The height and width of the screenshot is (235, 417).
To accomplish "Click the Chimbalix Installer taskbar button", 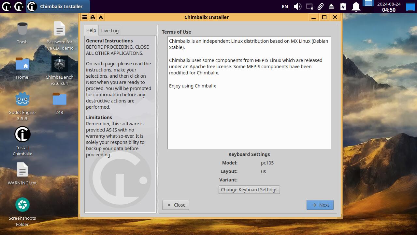I will 58,7.
